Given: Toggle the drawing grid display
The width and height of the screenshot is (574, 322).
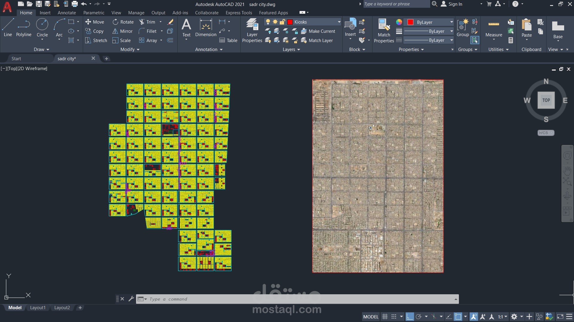Looking at the screenshot, I should click(x=385, y=317).
